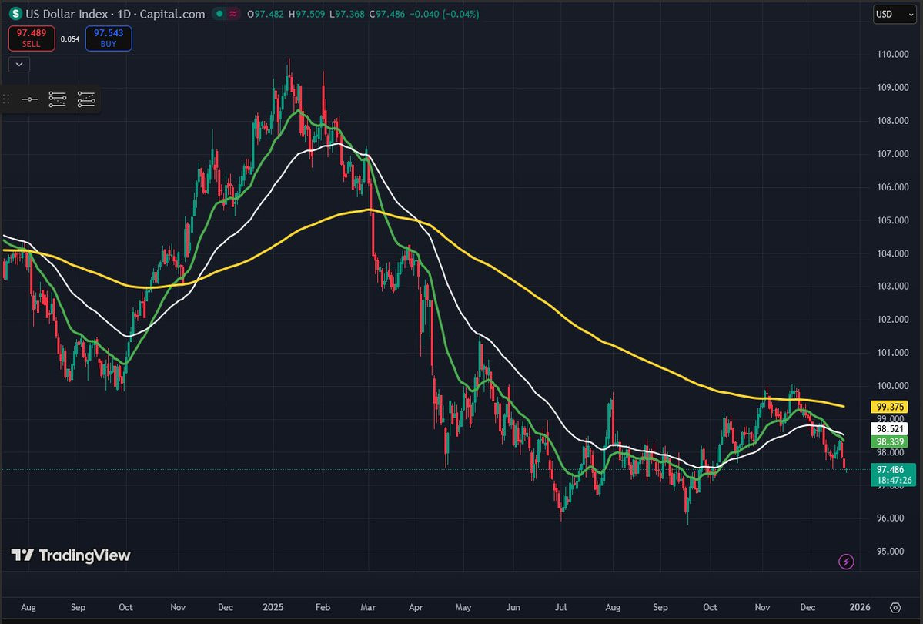Click the High value H97.509

click(306, 14)
